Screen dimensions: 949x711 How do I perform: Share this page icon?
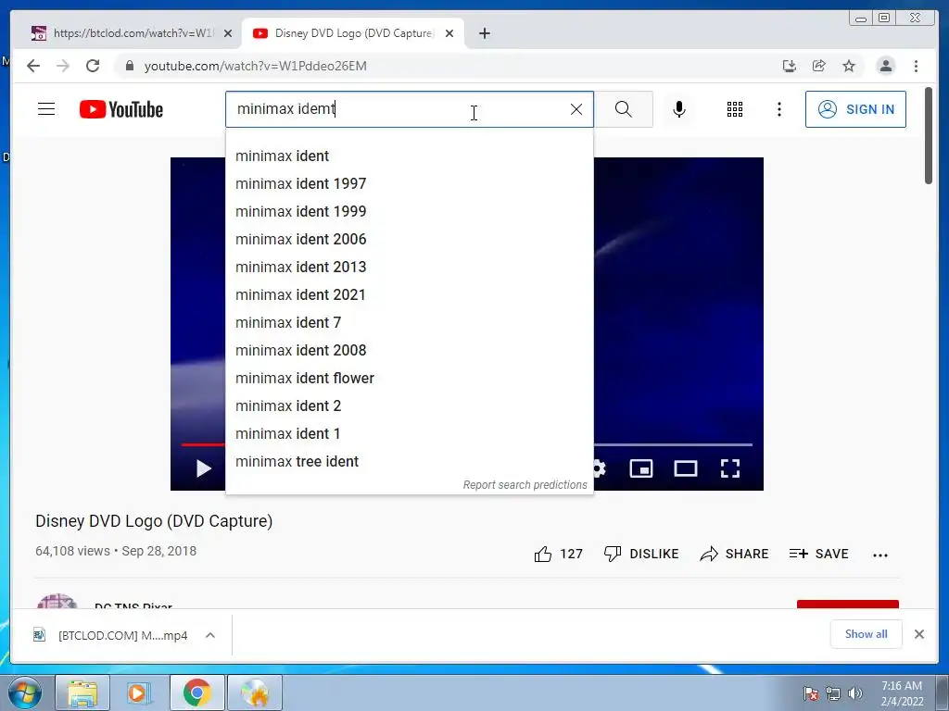819,66
